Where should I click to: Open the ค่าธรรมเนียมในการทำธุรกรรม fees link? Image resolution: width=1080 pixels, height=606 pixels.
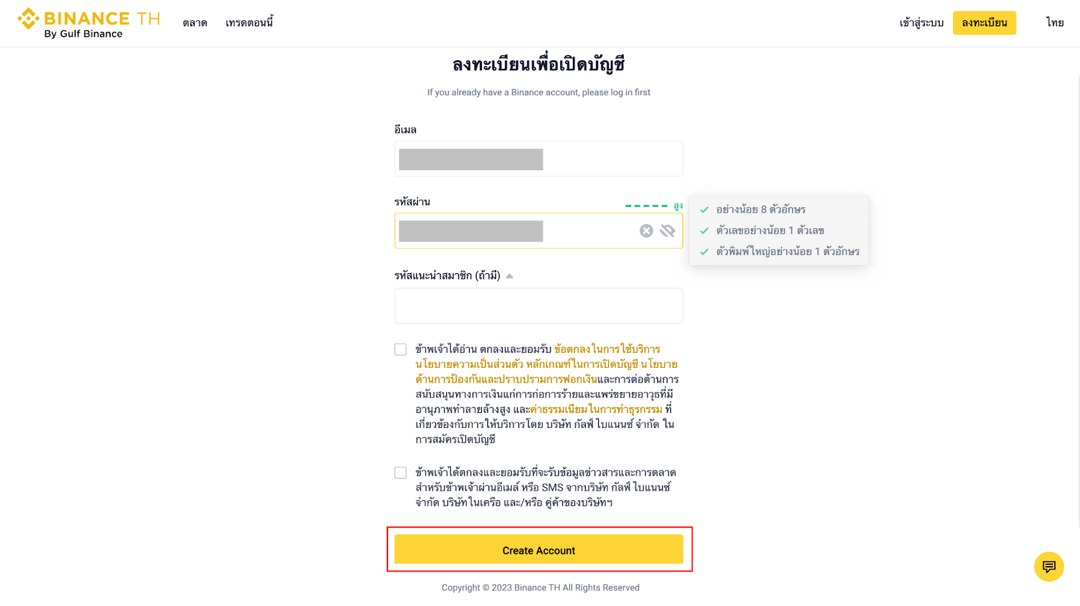pos(596,409)
